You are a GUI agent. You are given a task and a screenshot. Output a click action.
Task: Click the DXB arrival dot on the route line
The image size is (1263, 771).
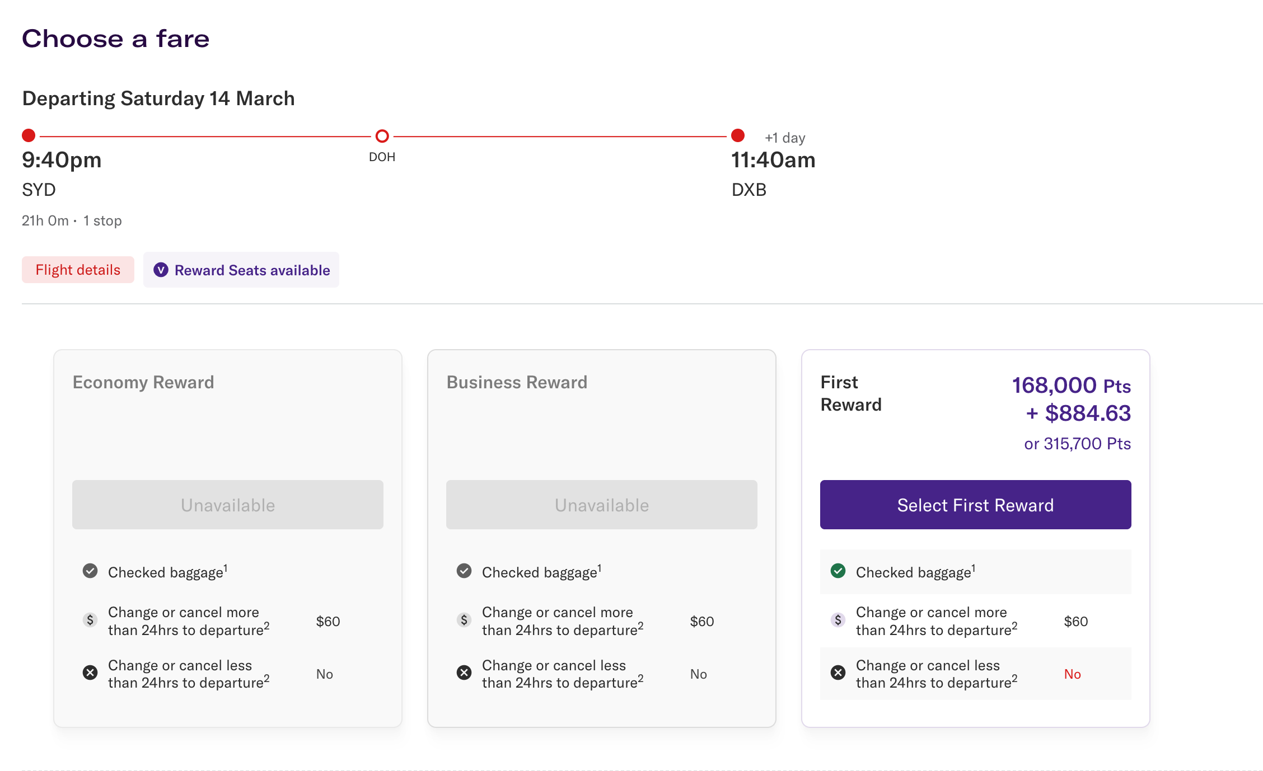[737, 135]
